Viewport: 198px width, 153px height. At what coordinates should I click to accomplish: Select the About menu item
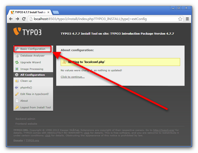click(24, 101)
